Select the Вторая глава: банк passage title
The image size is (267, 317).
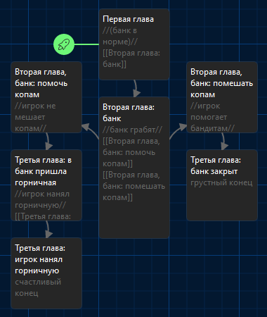(x=129, y=113)
